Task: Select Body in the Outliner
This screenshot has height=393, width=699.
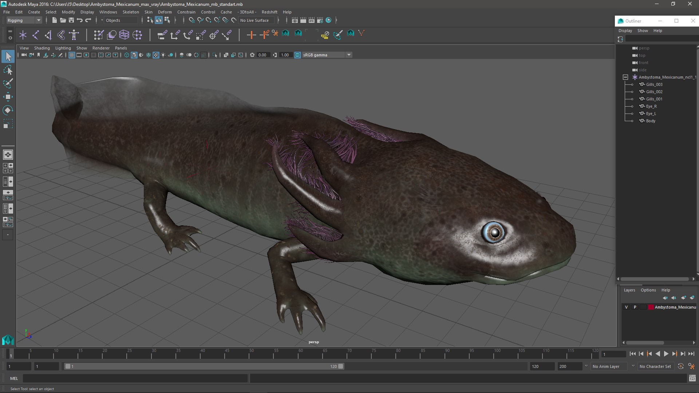Action: 651,121
